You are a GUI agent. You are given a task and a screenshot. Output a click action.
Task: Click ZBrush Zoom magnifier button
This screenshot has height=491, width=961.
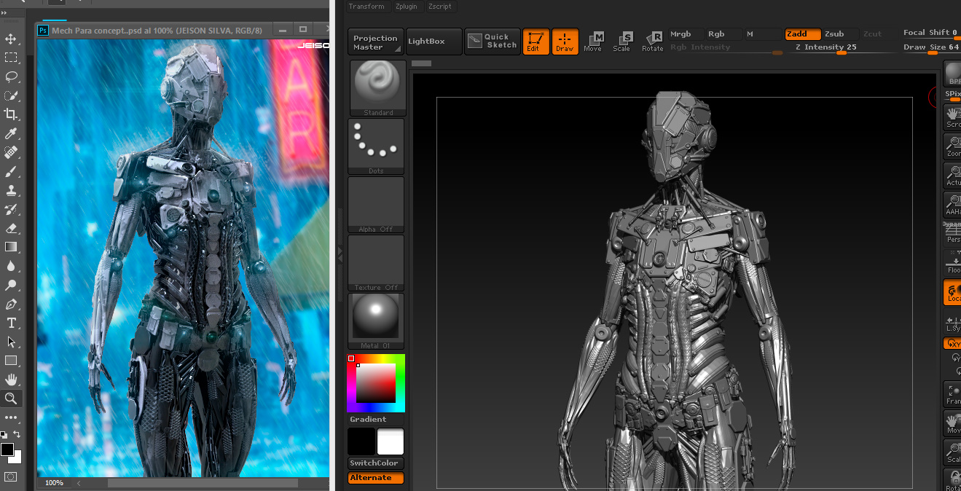click(x=953, y=146)
